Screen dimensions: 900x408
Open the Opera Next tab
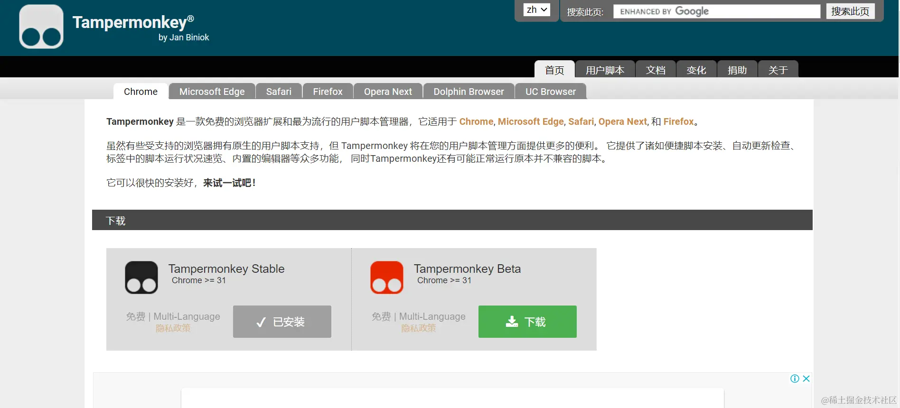(388, 92)
